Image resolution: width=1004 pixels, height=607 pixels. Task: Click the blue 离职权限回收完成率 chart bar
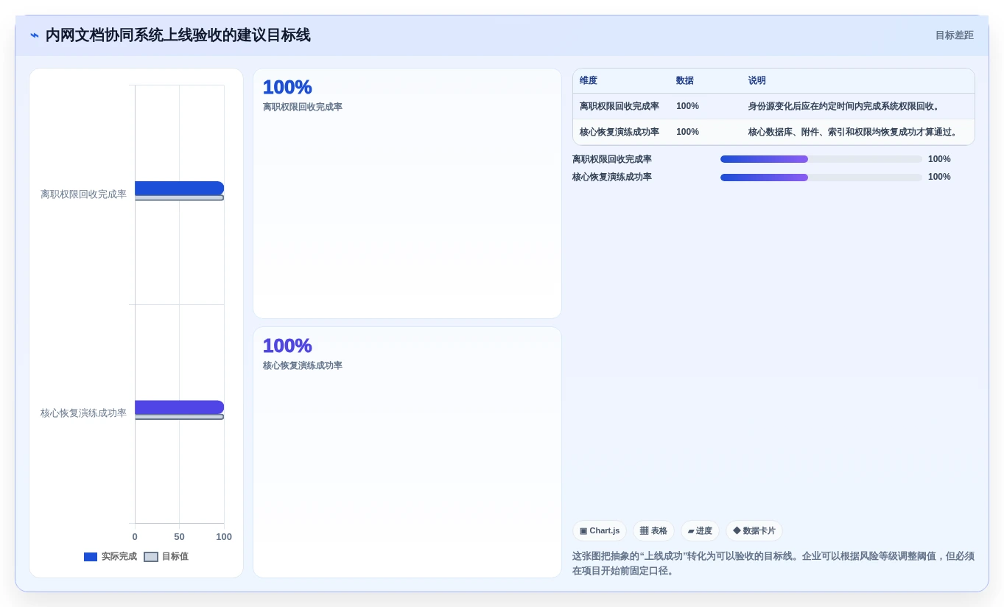click(179, 188)
